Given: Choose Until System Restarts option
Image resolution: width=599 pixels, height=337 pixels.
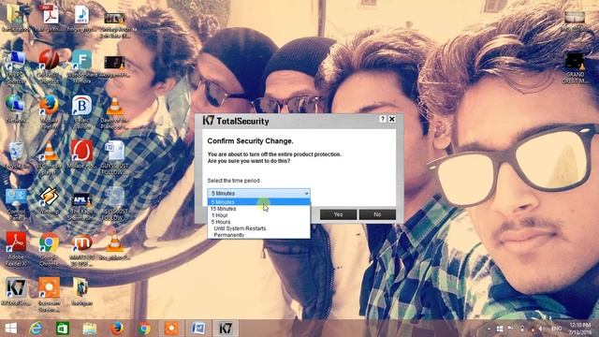Looking at the screenshot, I should point(258,228).
